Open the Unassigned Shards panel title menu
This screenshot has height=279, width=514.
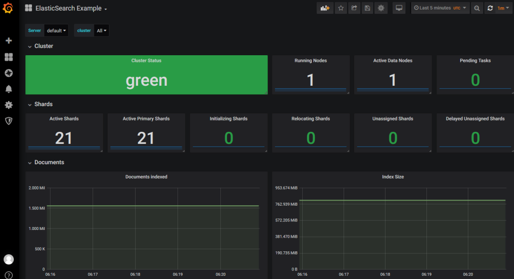click(x=393, y=119)
